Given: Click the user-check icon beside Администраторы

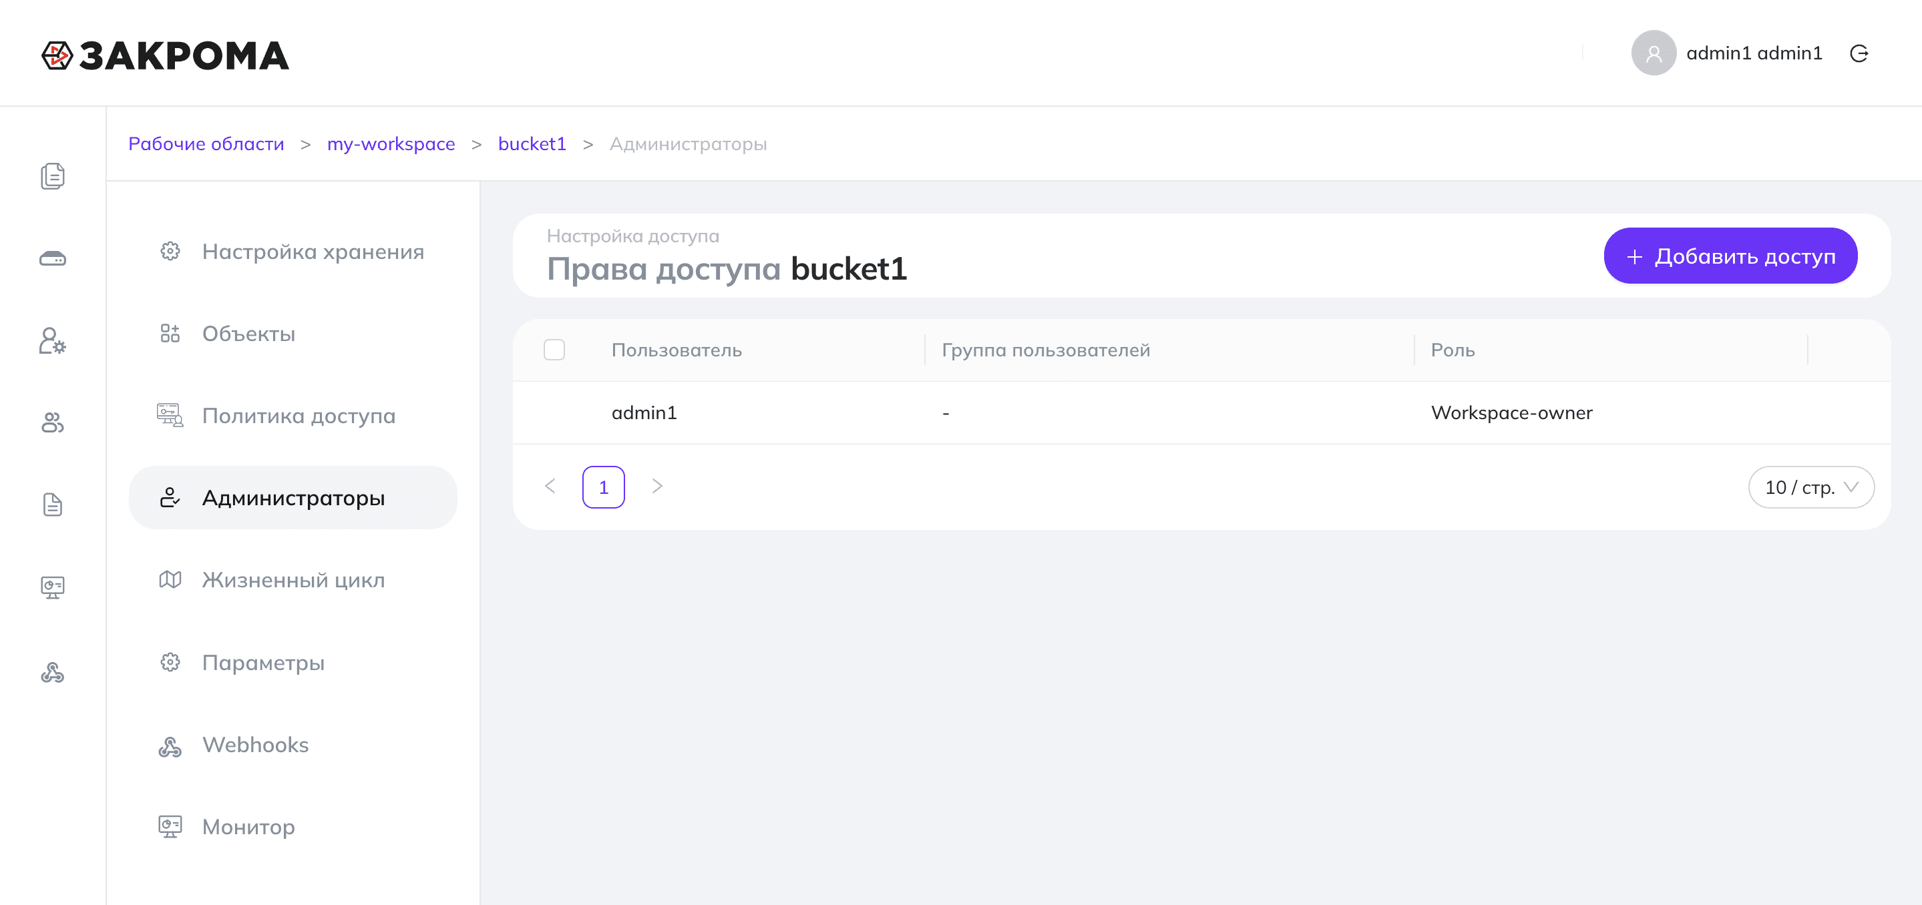Looking at the screenshot, I should coord(170,497).
